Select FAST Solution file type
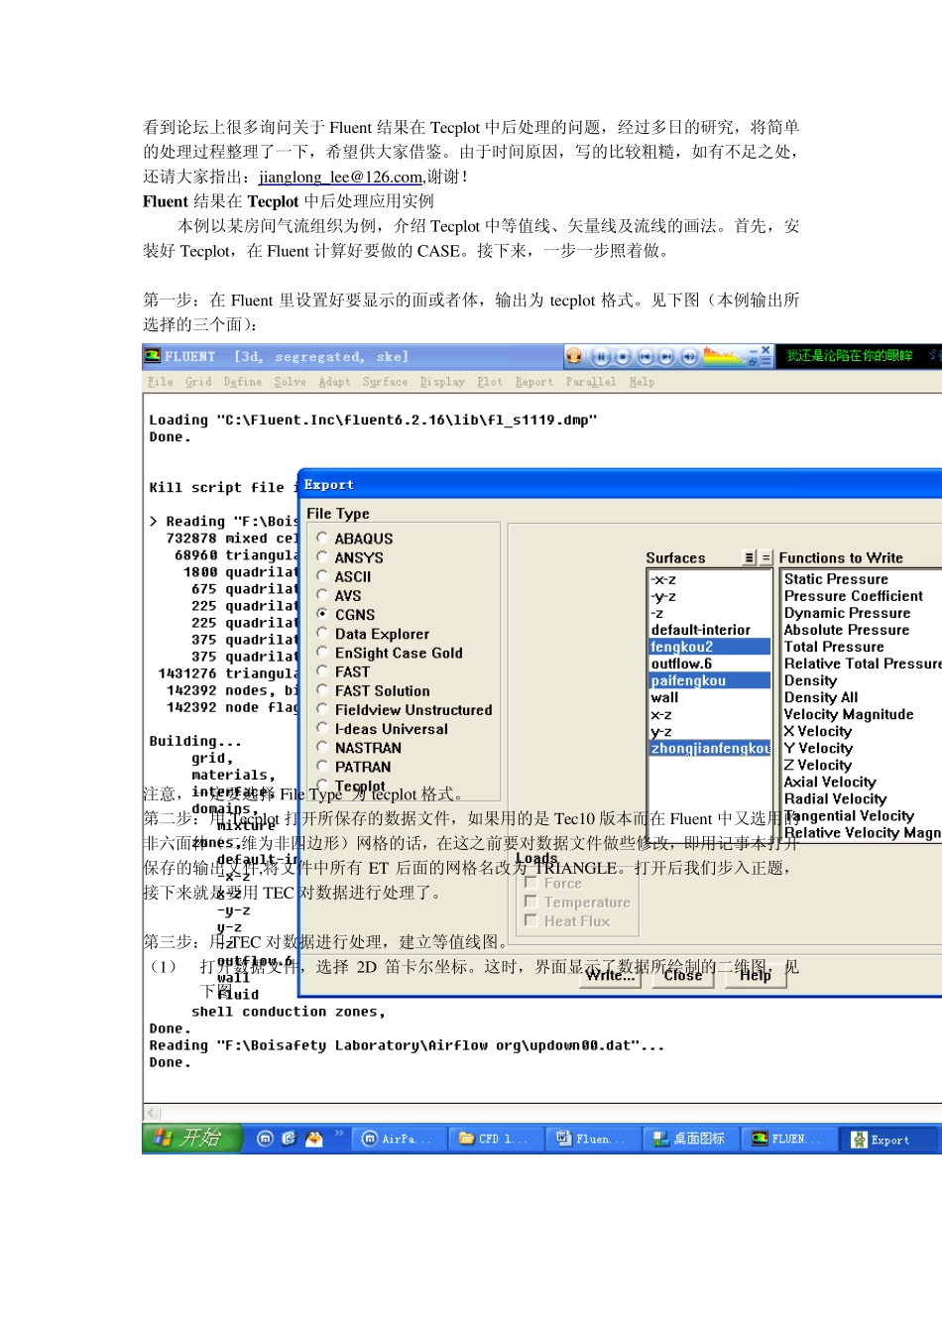Viewport: 942px width, 1333px height. tap(322, 689)
